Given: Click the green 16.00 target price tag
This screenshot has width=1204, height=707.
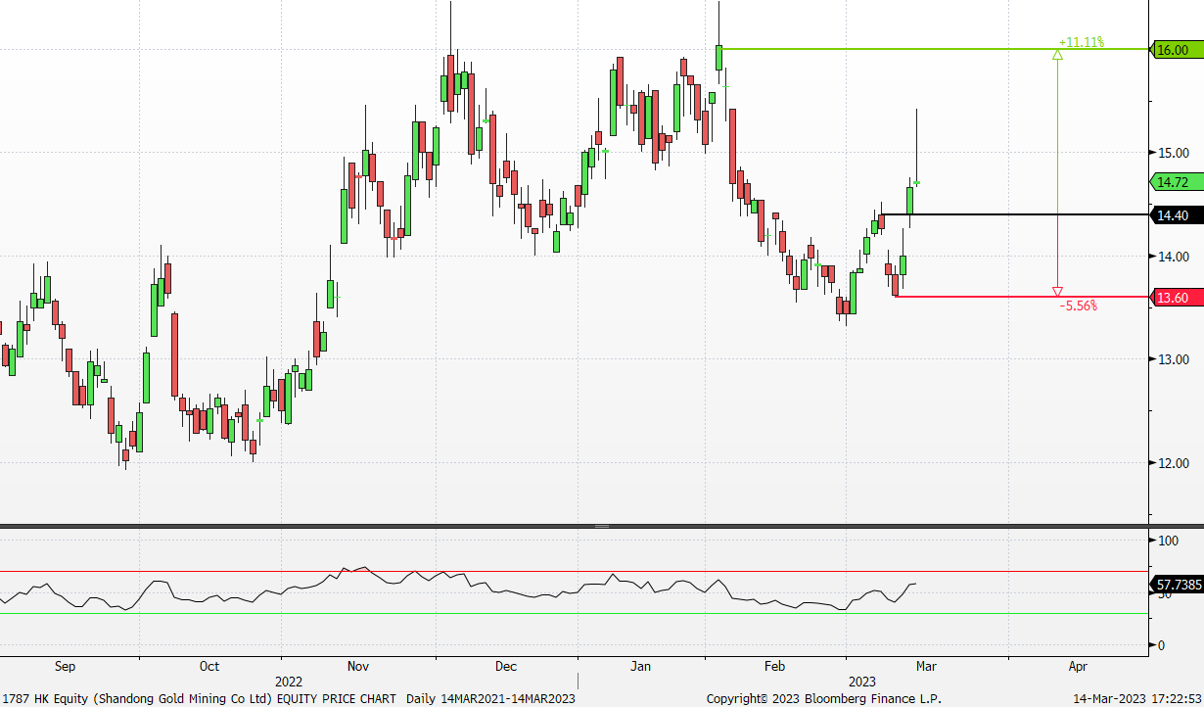Looking at the screenshot, I should tap(1176, 49).
